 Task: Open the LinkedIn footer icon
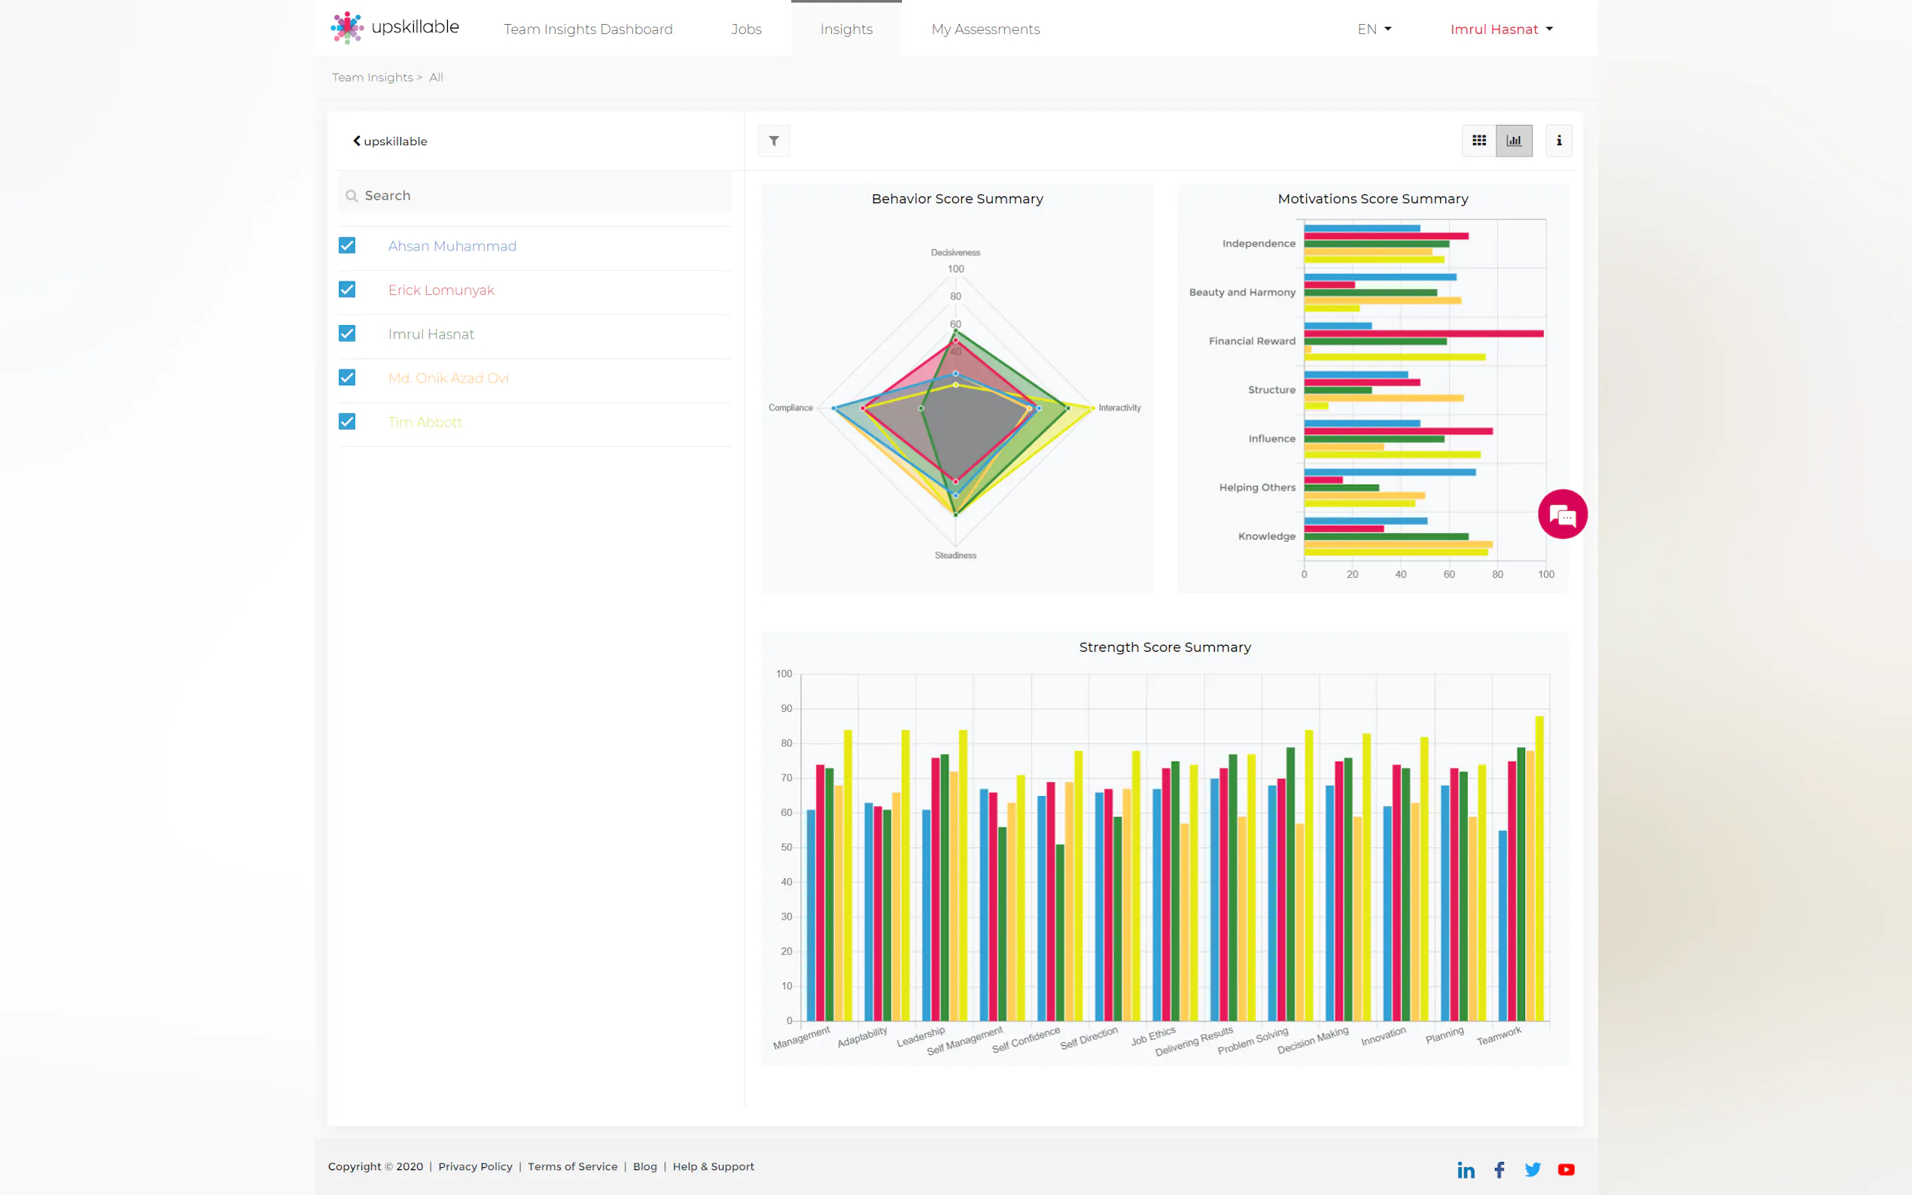(1466, 1169)
